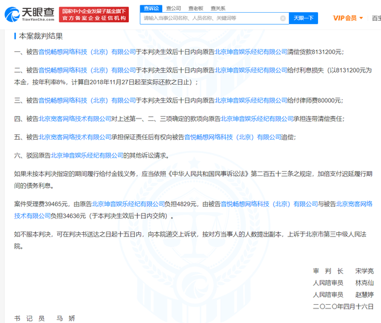The height and width of the screenshot is (323, 381).
Task: Open 北京坤音娱乐经纪有限公司 link in item 四
Action: [257, 119]
